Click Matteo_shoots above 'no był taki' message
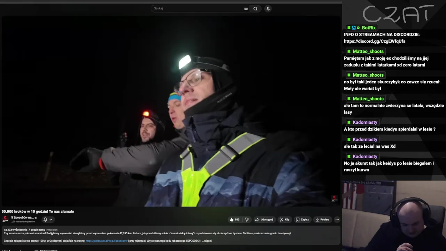 (x=368, y=75)
